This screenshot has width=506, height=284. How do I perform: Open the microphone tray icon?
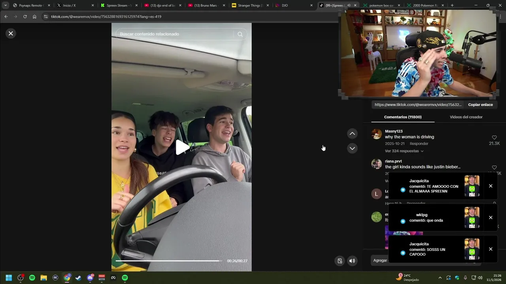[465, 278]
